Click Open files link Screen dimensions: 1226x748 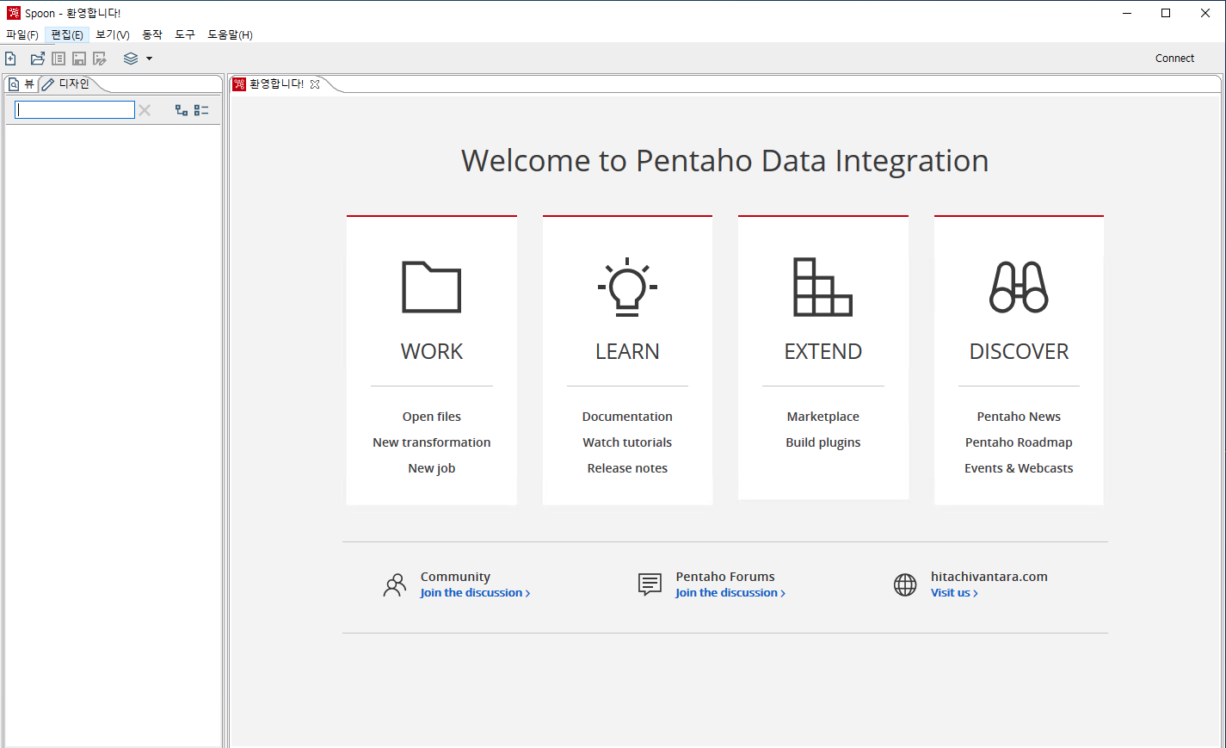tap(432, 417)
